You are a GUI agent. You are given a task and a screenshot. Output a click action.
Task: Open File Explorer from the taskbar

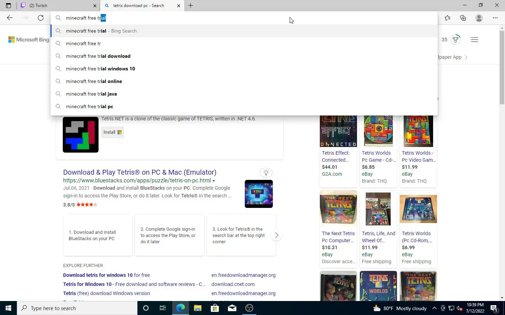pos(197,308)
